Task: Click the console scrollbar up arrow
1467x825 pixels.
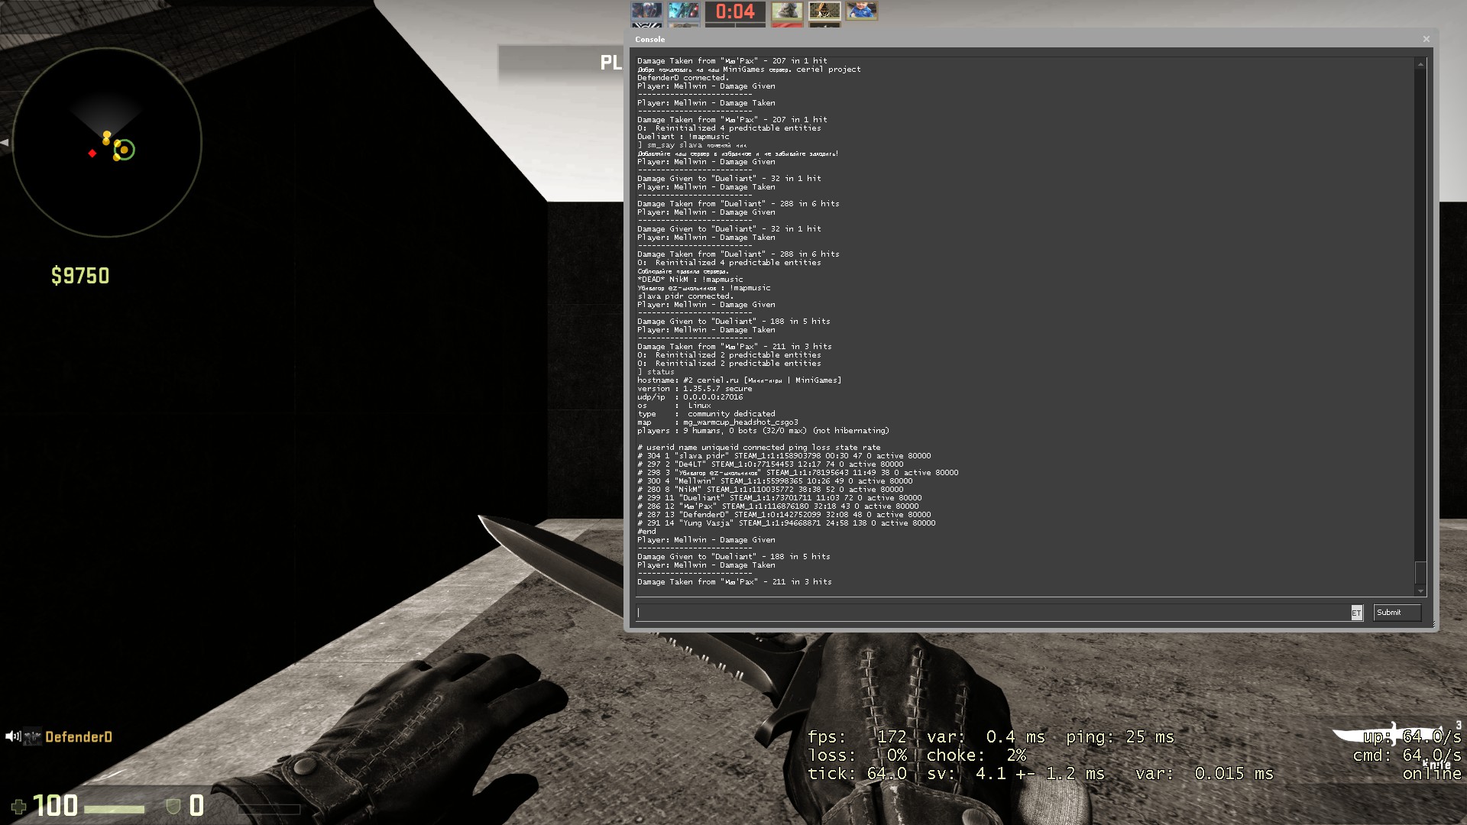Action: [x=1420, y=64]
